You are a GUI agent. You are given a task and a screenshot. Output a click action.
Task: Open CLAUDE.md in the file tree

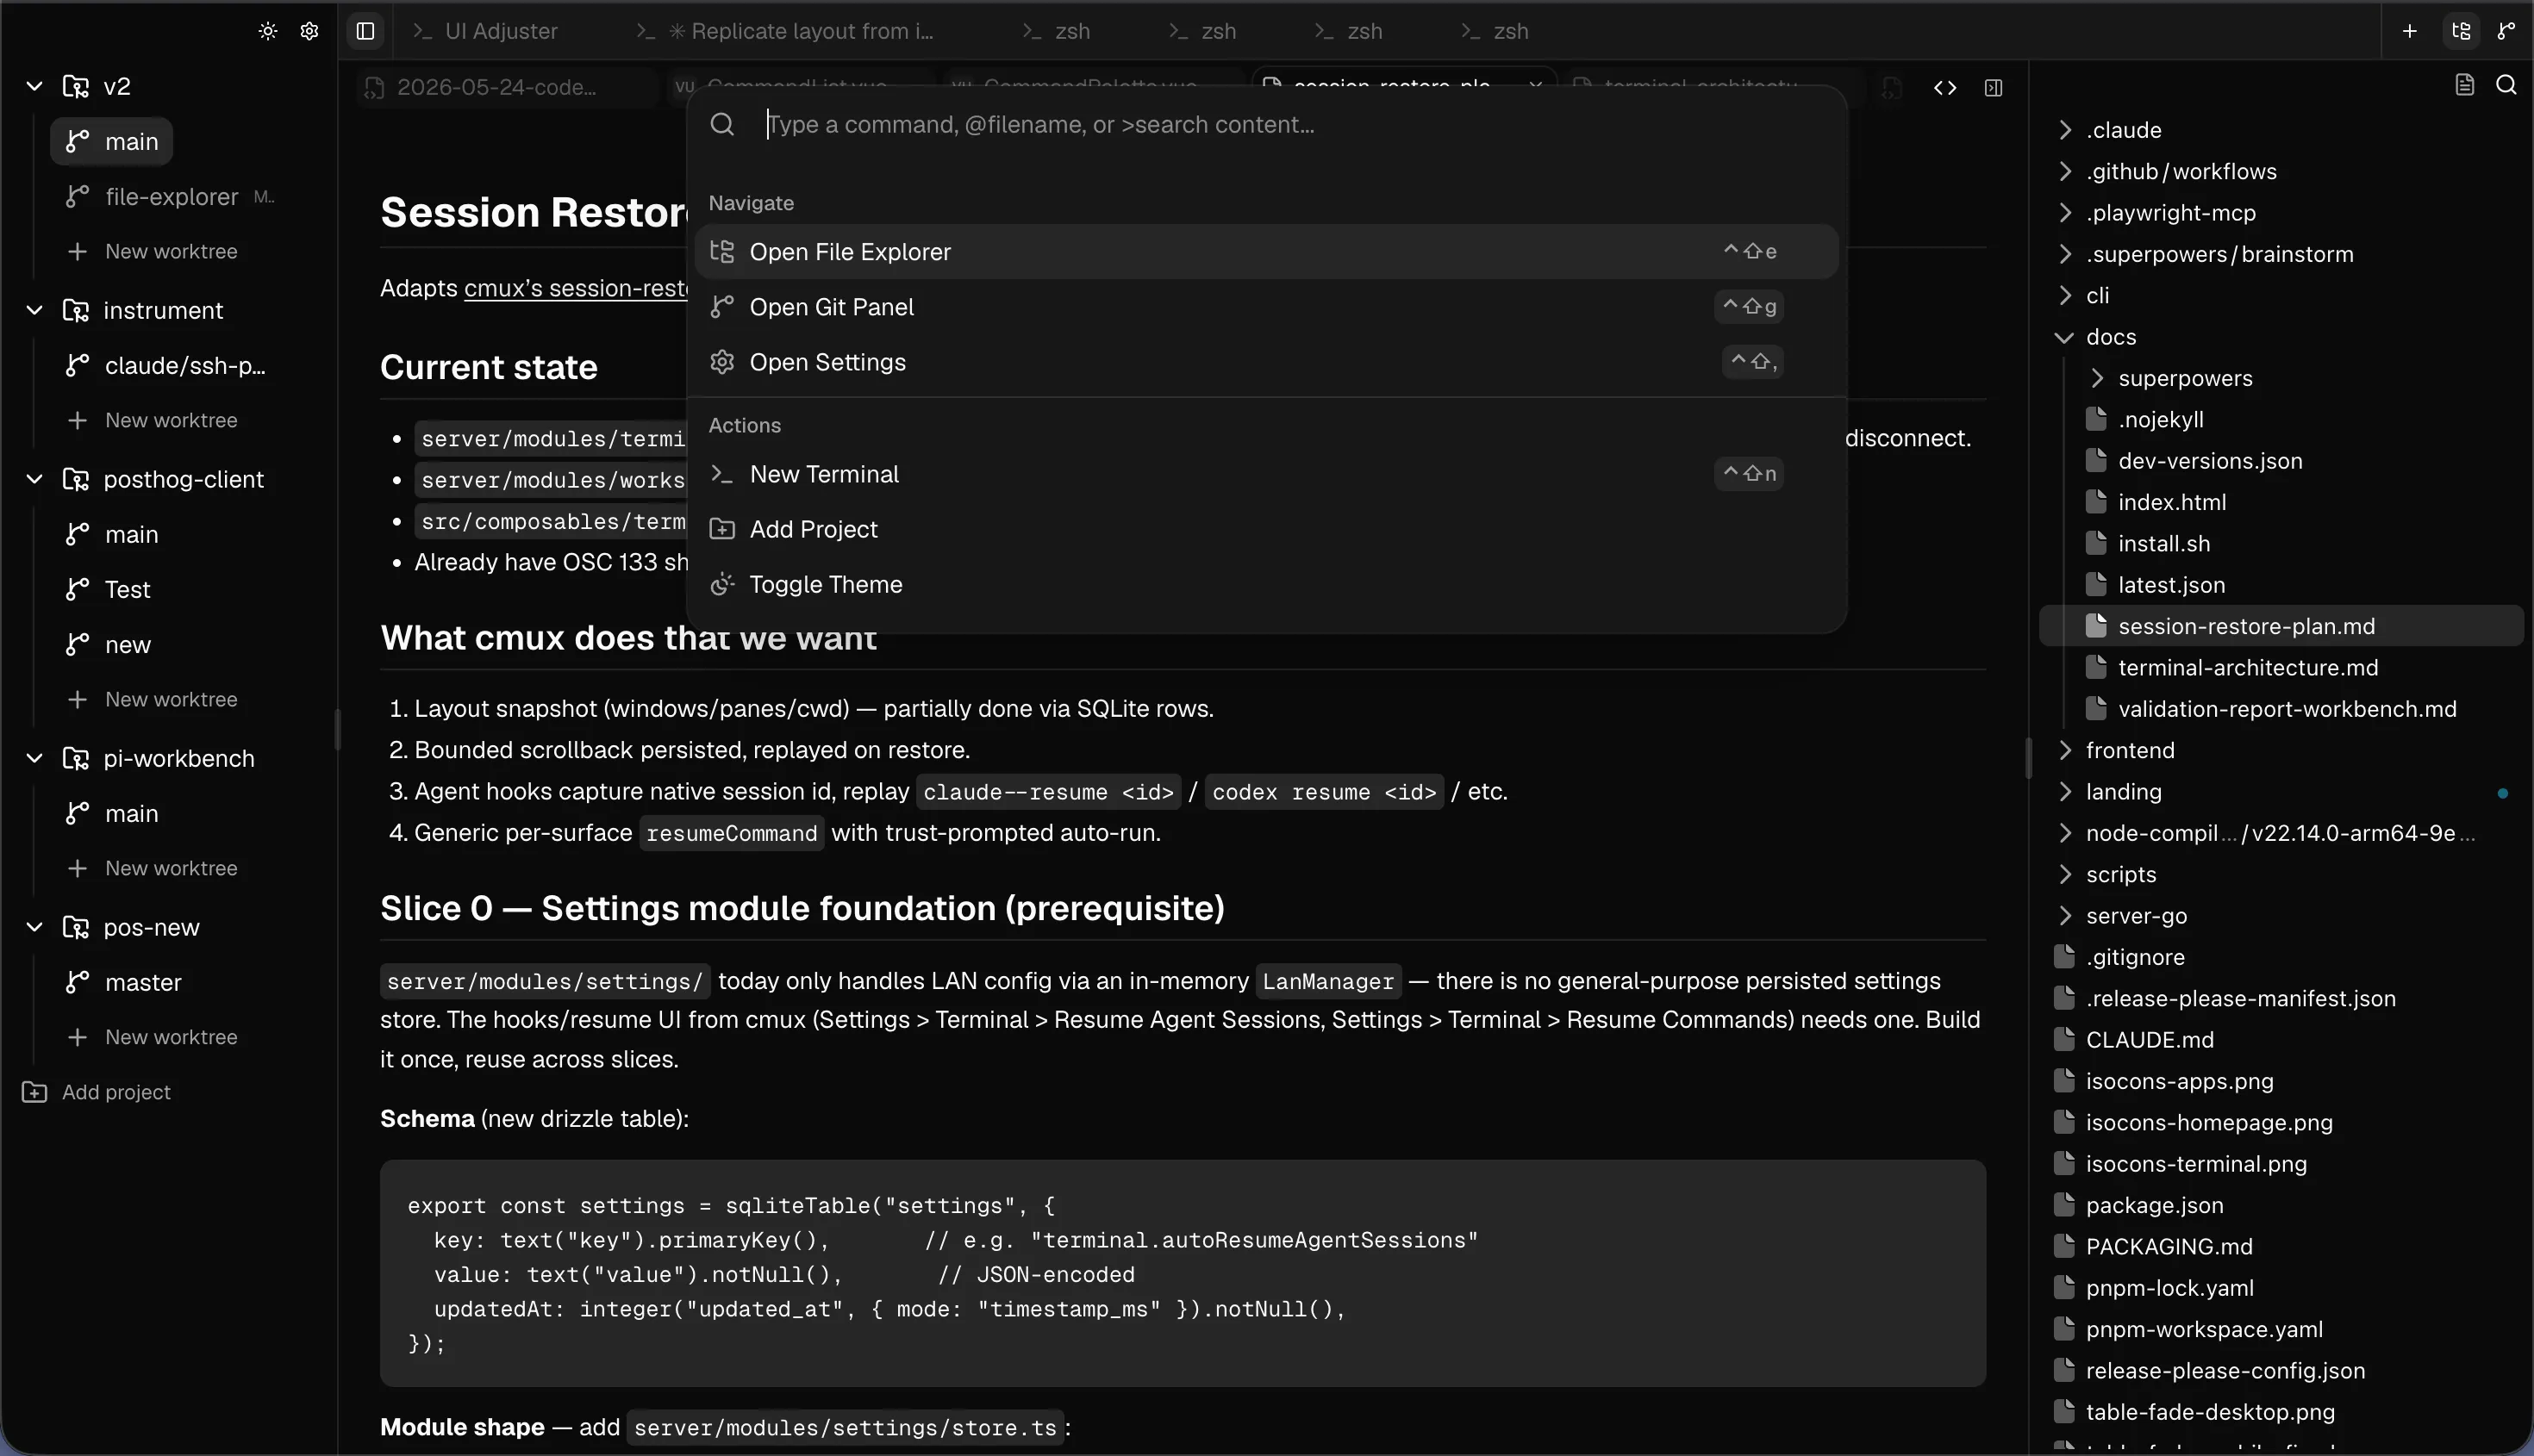click(x=2281, y=1040)
